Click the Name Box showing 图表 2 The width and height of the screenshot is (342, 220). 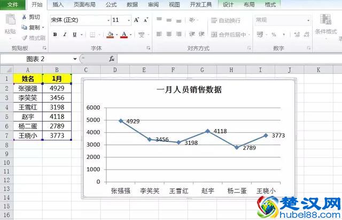(36, 59)
